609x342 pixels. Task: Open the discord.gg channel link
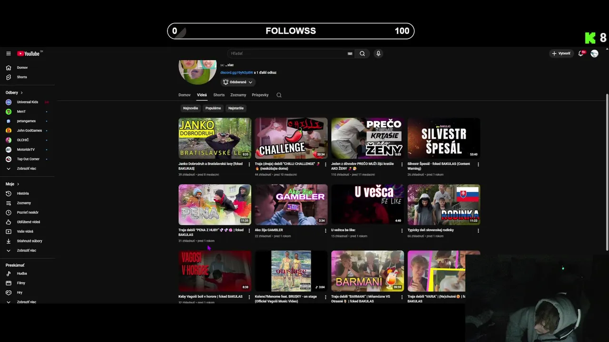pyautogui.click(x=236, y=73)
